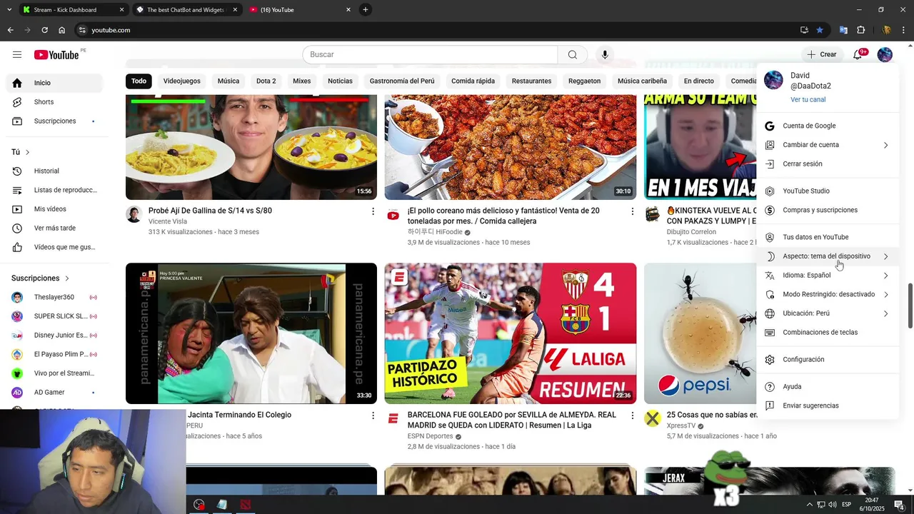Click XpressTV channel avatar
Viewport: 914px width, 514px height.
click(x=652, y=418)
